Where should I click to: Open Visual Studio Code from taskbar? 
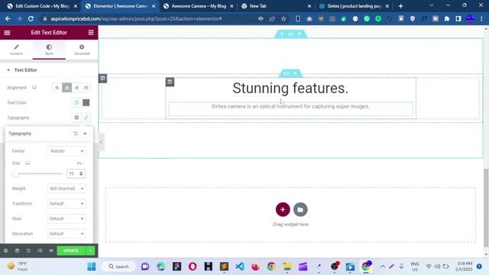(240, 267)
